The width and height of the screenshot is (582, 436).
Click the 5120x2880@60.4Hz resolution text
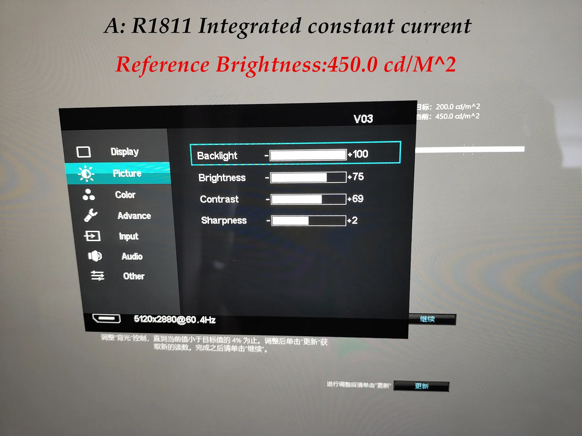(x=175, y=320)
